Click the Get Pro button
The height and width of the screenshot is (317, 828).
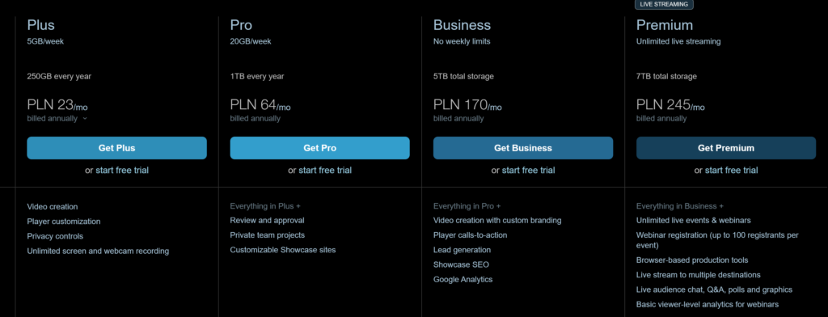coord(319,148)
